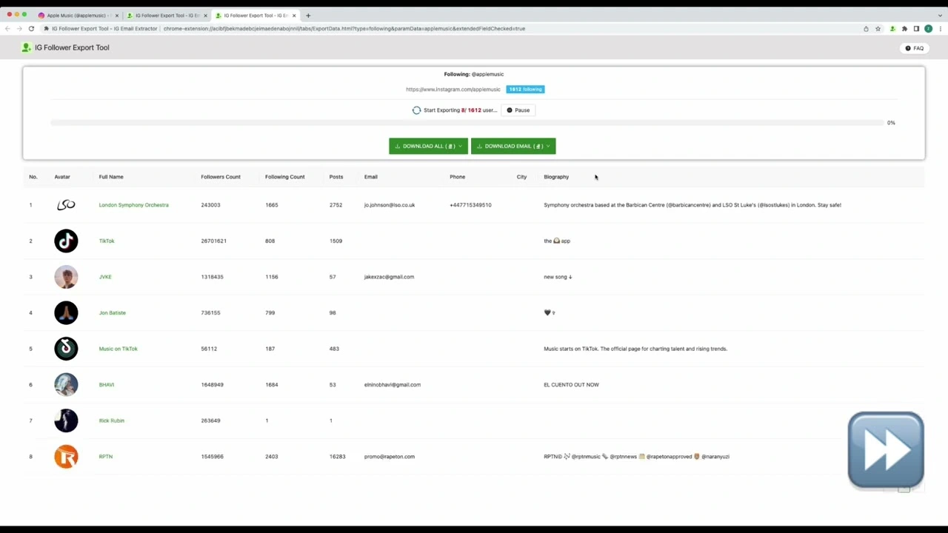Switch to the Apple Music Instagram tab
The image size is (948, 533).
(x=77, y=16)
